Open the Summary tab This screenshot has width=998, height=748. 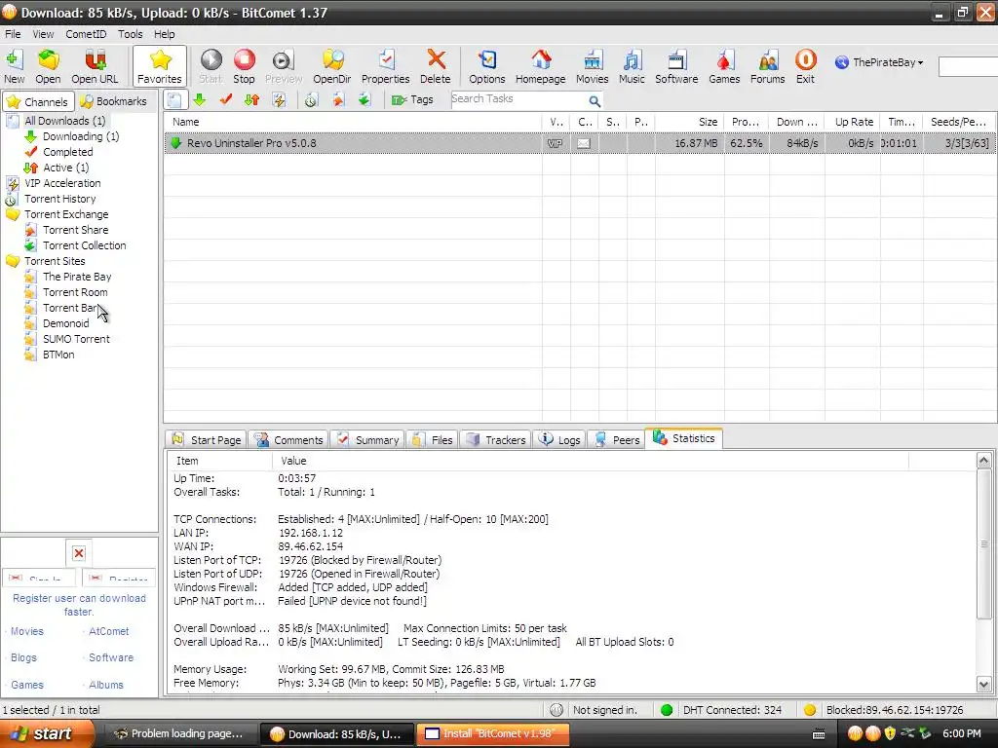(367, 440)
